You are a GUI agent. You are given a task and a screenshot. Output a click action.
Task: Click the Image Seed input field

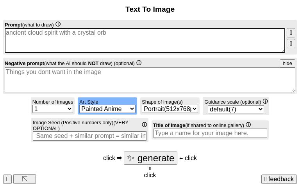point(90,136)
